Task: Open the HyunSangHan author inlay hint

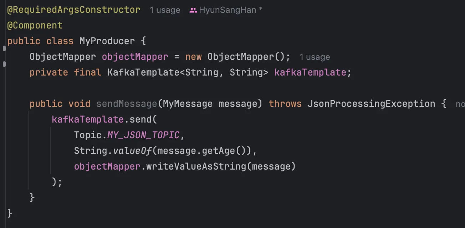Action: click(227, 10)
